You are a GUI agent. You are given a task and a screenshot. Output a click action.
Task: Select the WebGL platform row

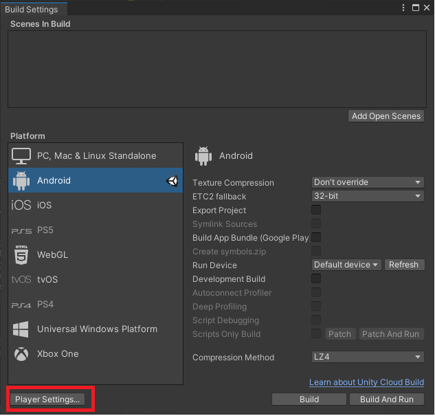(x=96, y=255)
